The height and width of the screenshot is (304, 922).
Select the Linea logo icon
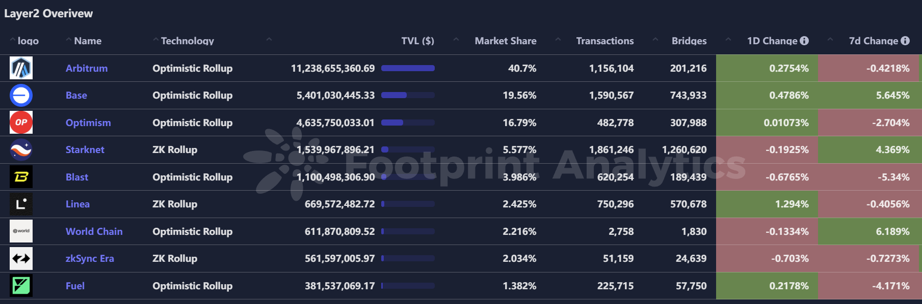(x=20, y=204)
